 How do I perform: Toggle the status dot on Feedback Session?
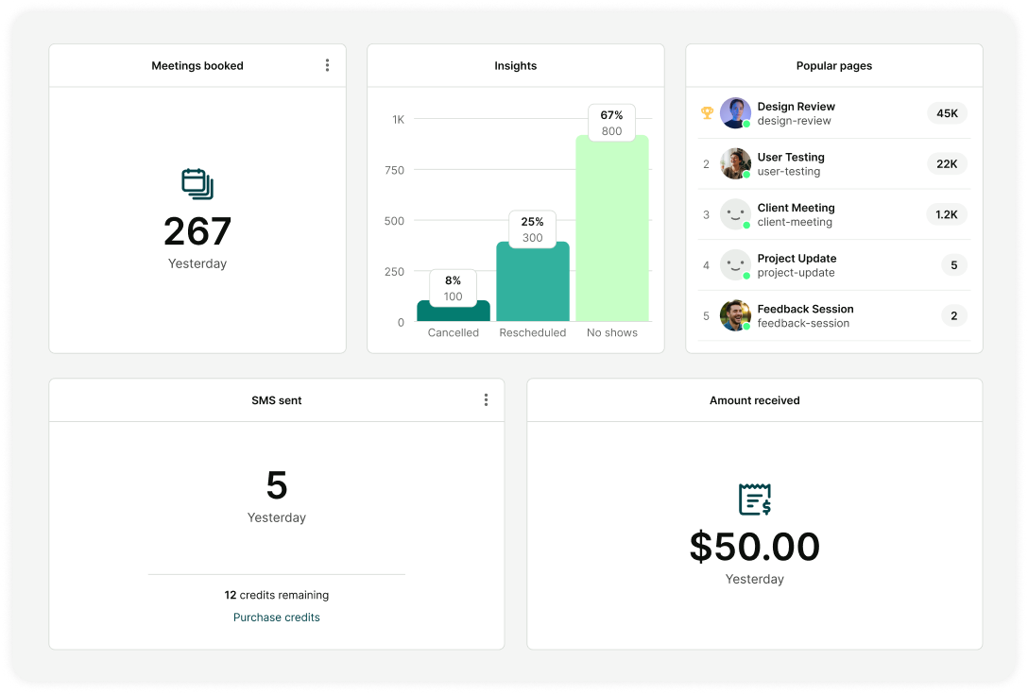coord(746,326)
